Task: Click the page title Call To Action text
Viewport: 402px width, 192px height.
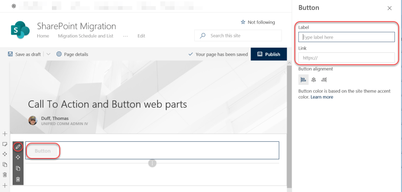Action: (x=107, y=104)
